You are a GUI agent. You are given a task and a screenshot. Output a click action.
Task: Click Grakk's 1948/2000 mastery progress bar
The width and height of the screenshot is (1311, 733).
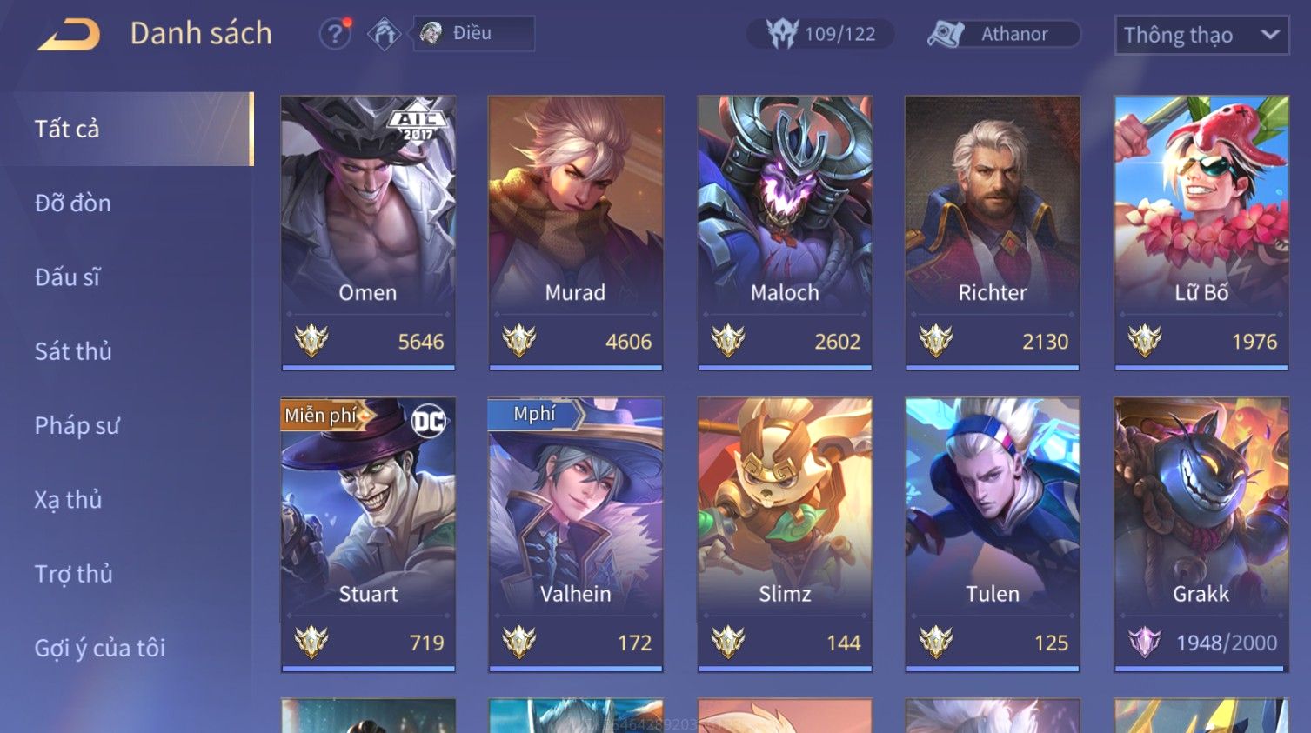(1201, 669)
